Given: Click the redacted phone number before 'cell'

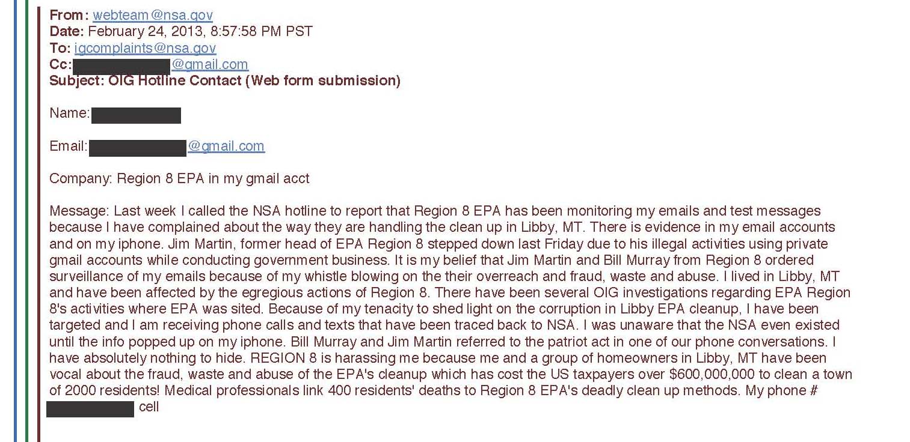Looking at the screenshot, I should tap(90, 409).
